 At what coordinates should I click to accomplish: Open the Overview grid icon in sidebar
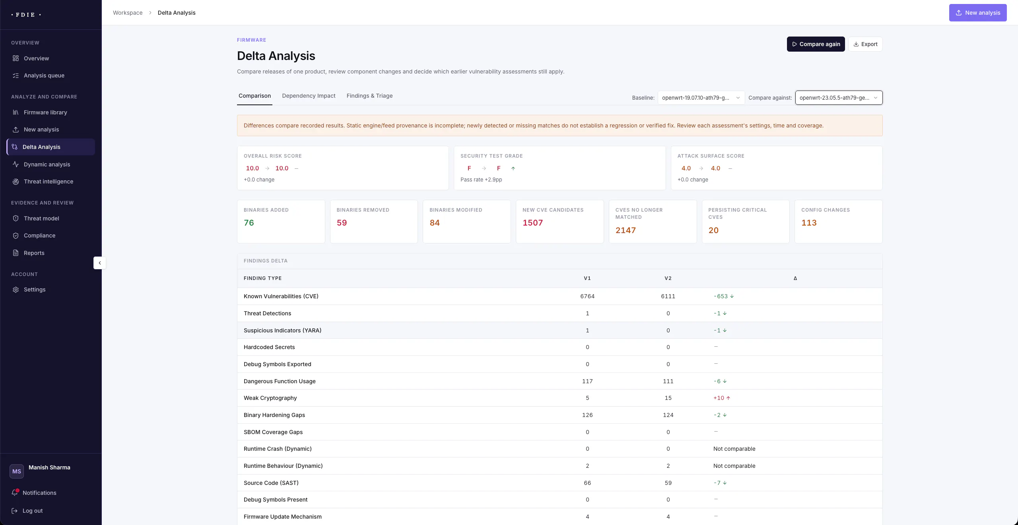coord(16,58)
